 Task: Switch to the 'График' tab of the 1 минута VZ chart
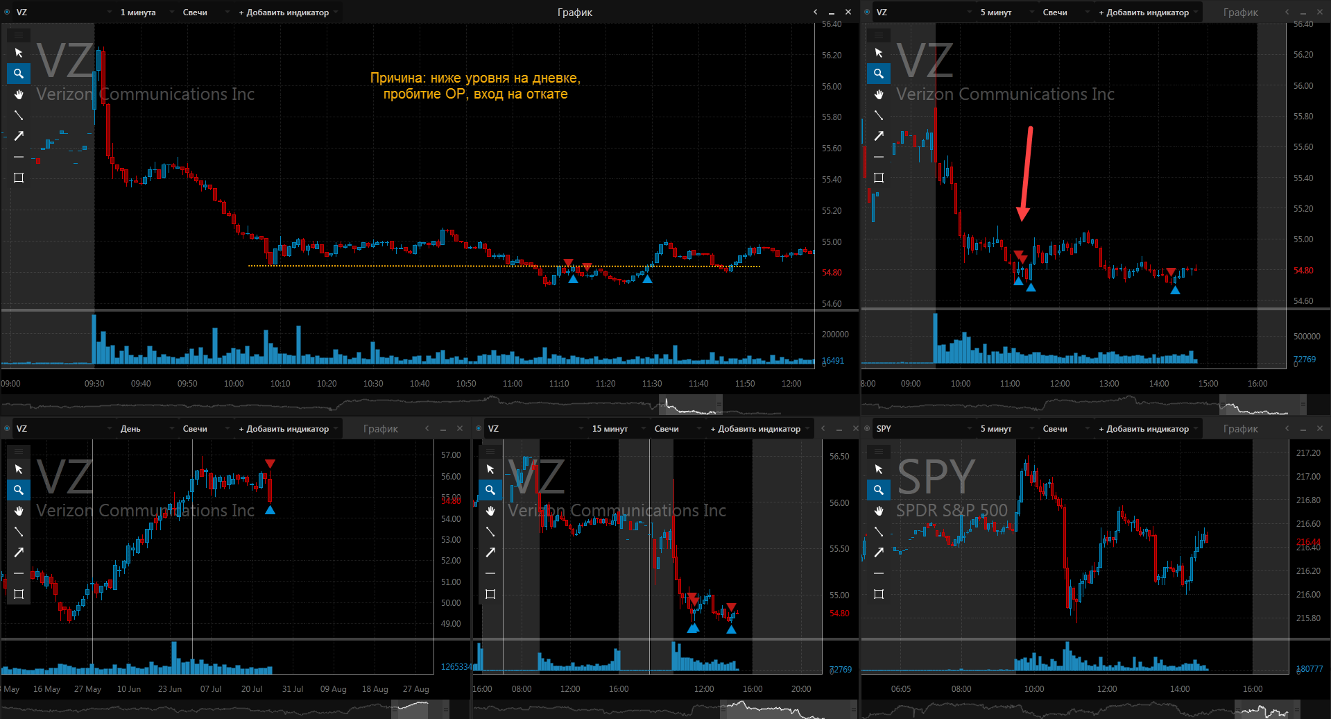pos(574,12)
